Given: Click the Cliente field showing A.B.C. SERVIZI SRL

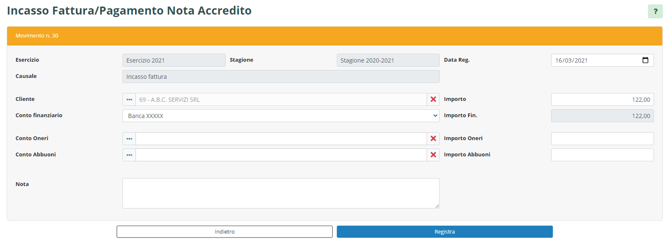Looking at the screenshot, I should tap(281, 100).
